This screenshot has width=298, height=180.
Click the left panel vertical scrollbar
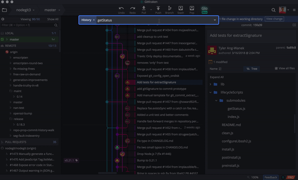point(60,41)
